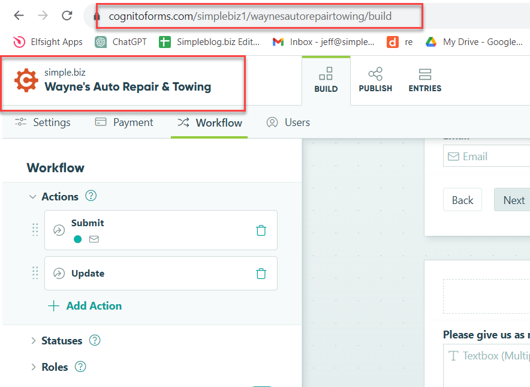
Task: Open help for Statuses
Action: coord(95,340)
